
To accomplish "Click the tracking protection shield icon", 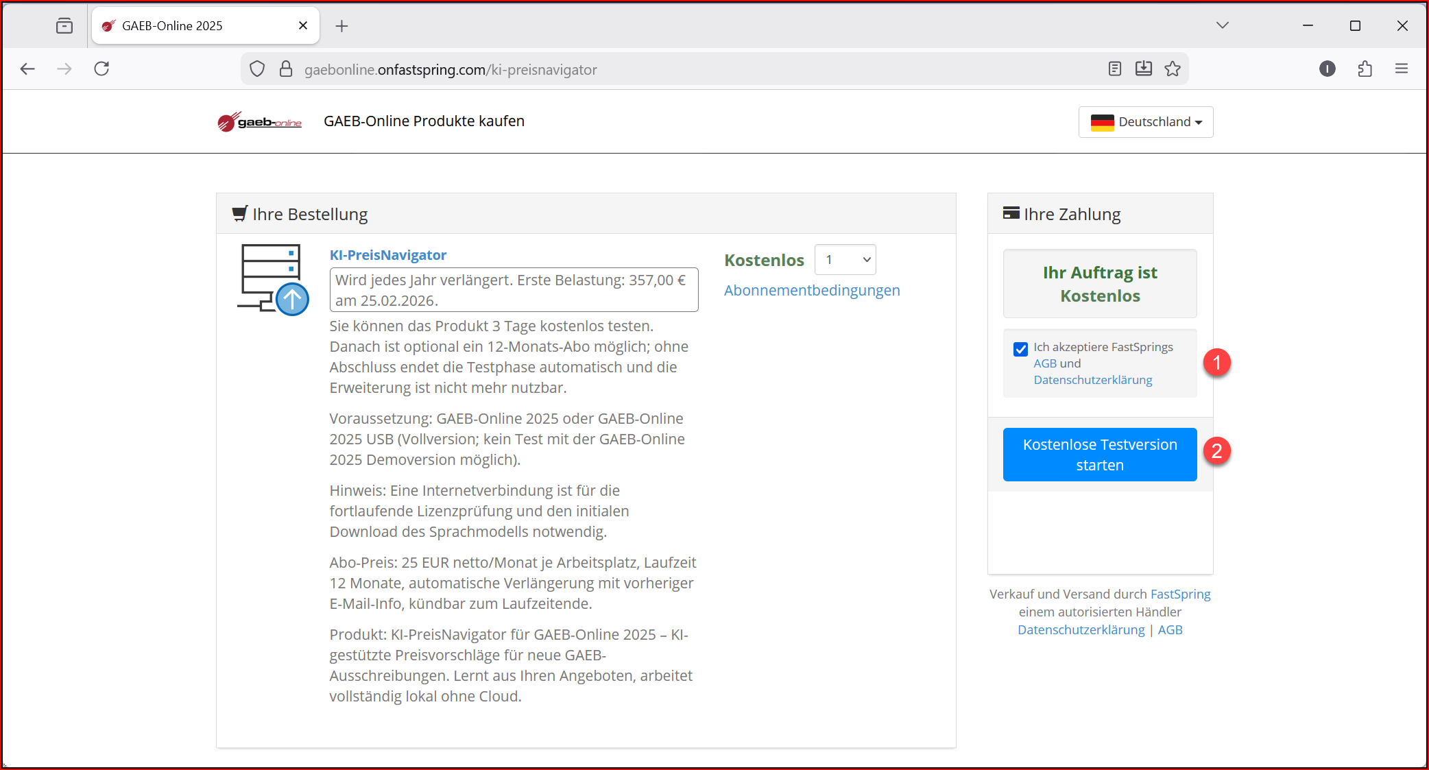I will [257, 69].
